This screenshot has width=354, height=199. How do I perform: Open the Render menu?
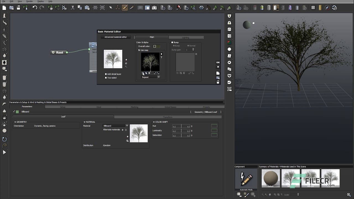(29, 1)
